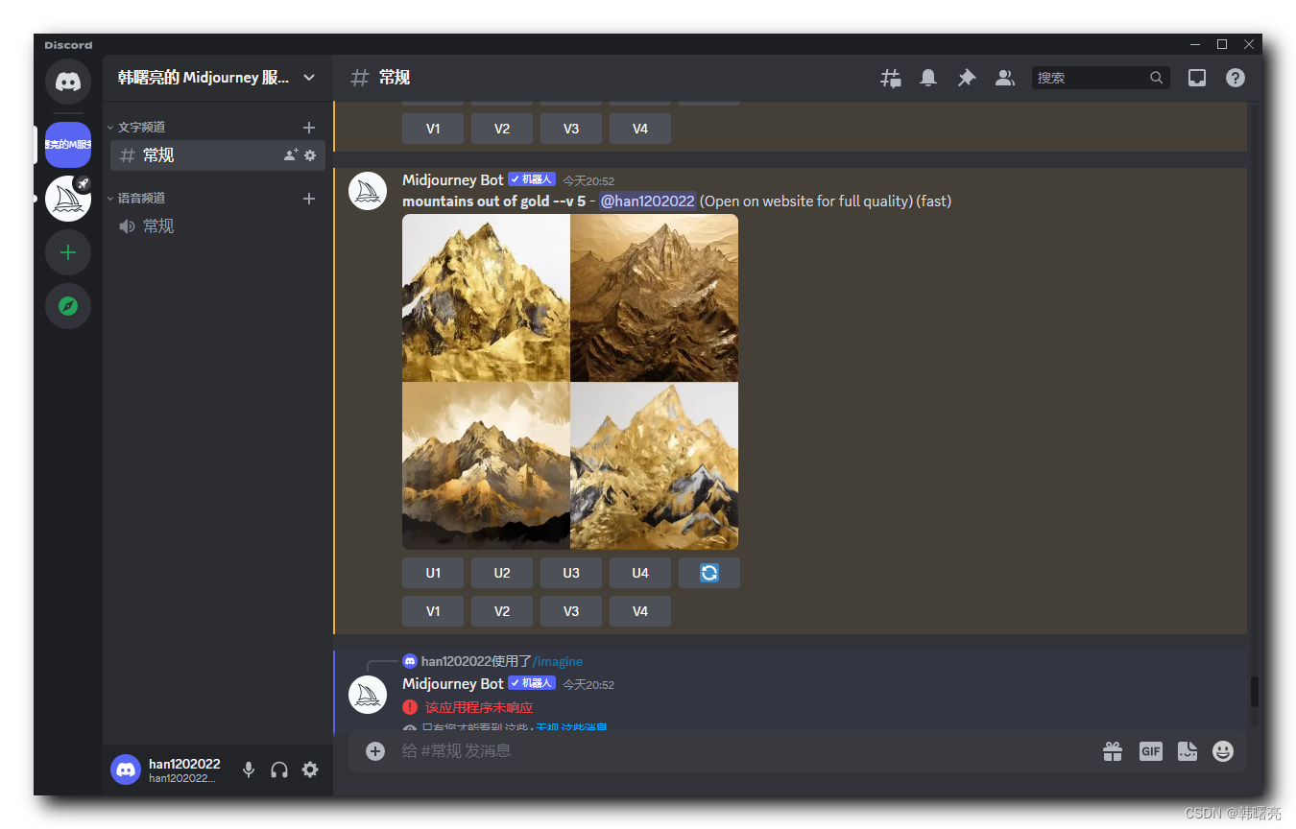Viewport: 1296px width, 829px height.
Task: Upscale image with U2 button
Action: point(502,573)
